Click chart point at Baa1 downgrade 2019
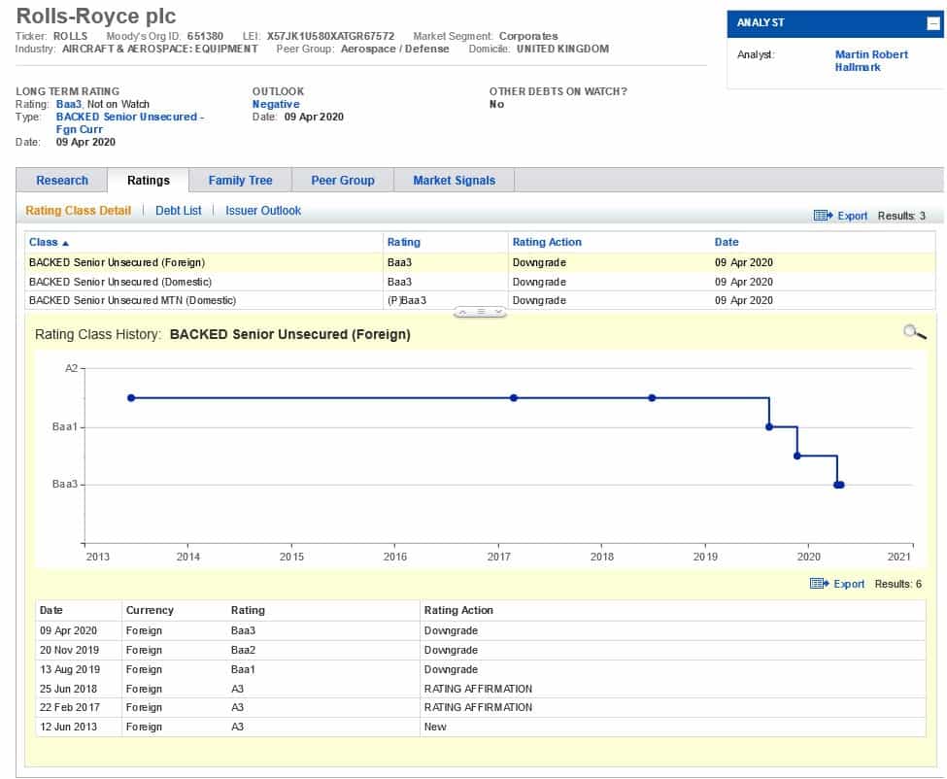Image resolution: width=947 pixels, height=779 pixels. (x=769, y=427)
